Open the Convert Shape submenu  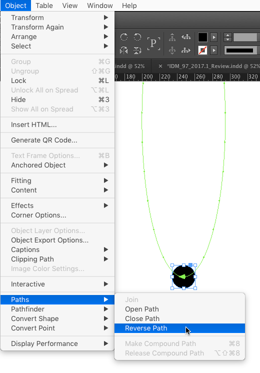click(57, 318)
